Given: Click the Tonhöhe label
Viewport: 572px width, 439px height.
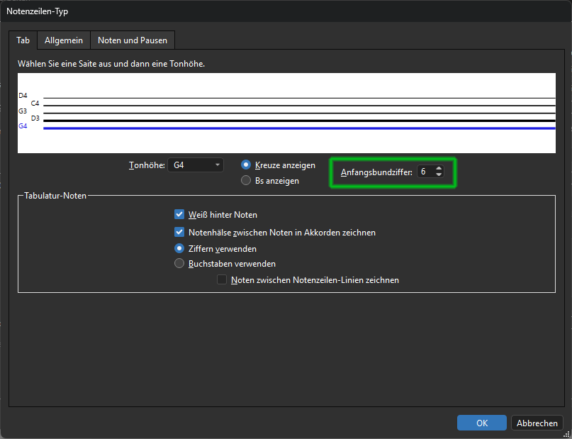Looking at the screenshot, I should pyautogui.click(x=147, y=165).
